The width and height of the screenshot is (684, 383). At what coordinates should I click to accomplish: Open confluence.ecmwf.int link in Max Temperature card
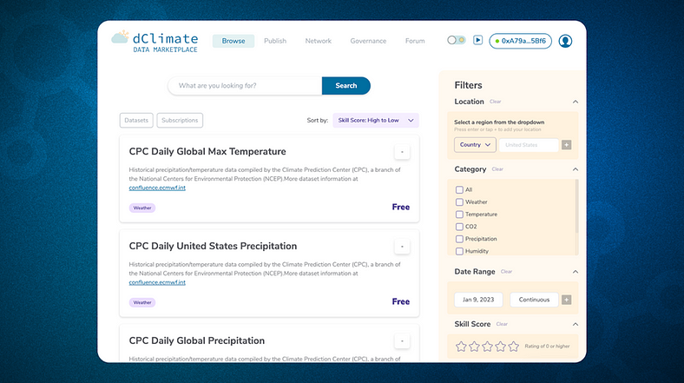tap(157, 188)
